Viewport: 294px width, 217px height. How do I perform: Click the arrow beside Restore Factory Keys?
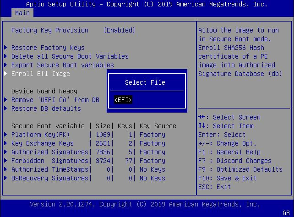point(6,48)
